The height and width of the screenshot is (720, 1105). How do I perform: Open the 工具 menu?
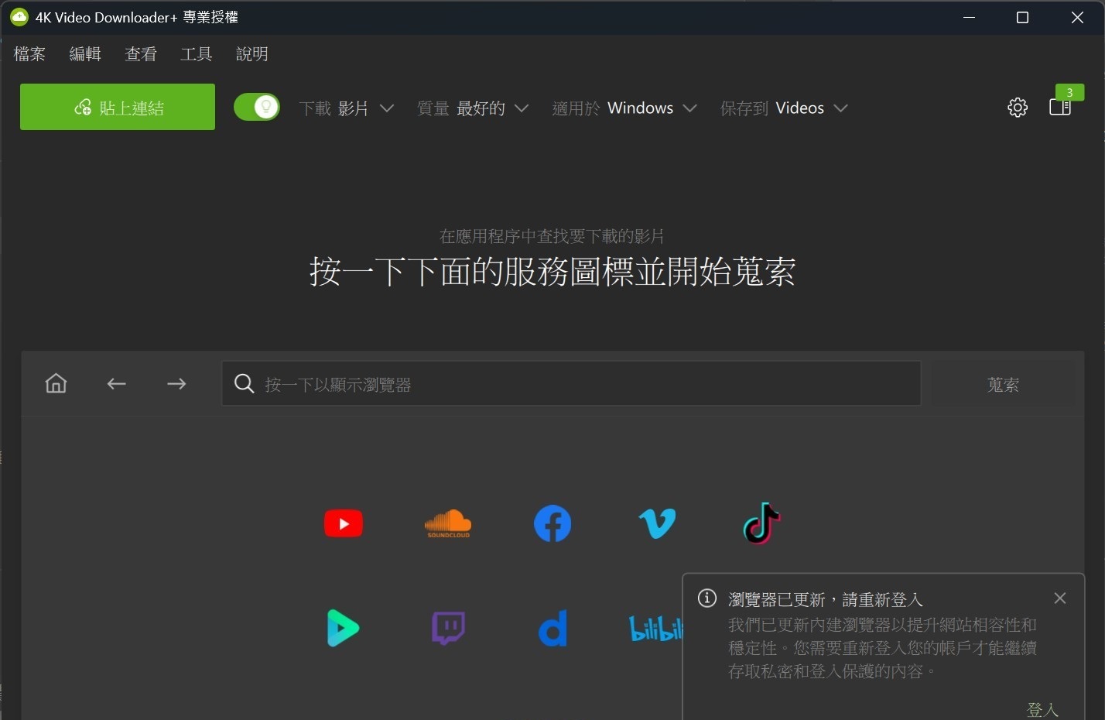coord(196,54)
